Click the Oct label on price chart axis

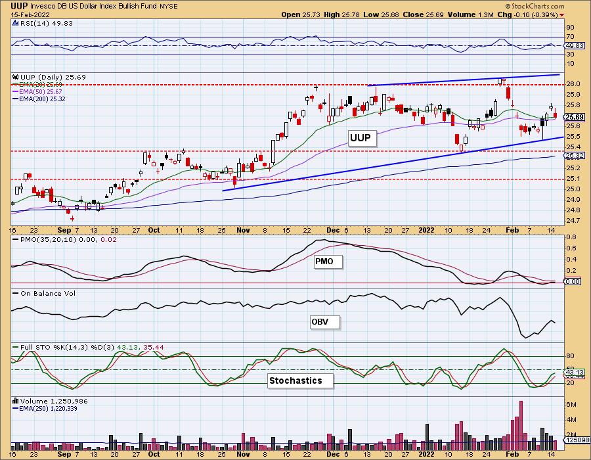point(154,230)
